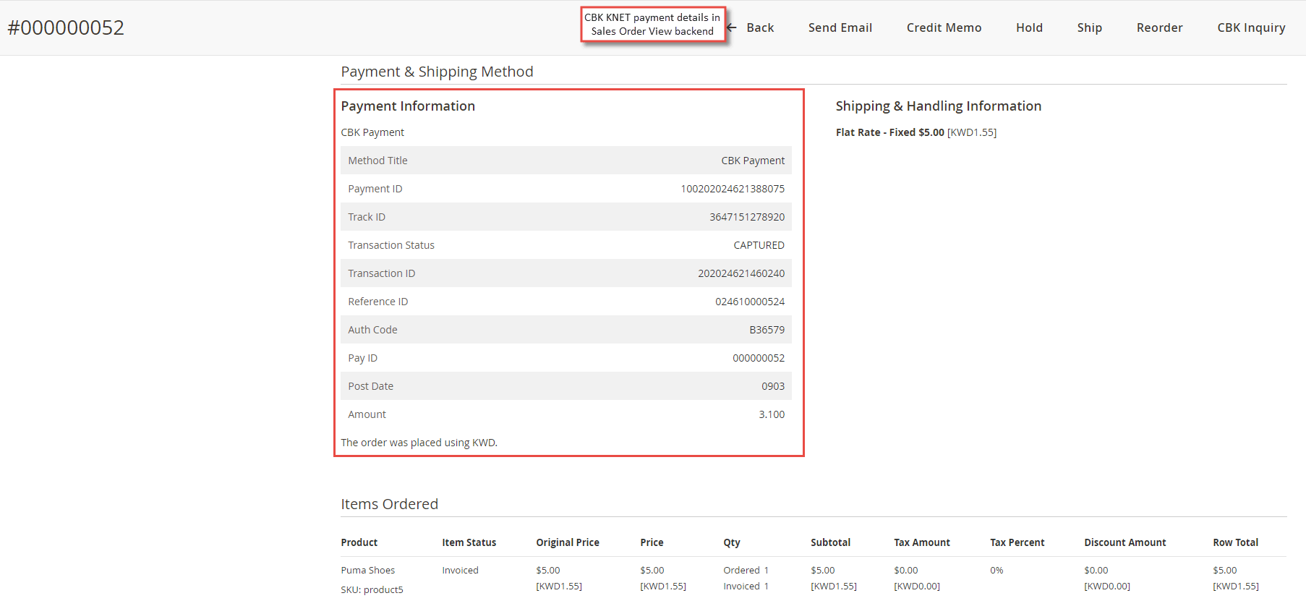This screenshot has width=1306, height=614.
Task: Click Shipping & Handling Information heading
Action: point(938,106)
